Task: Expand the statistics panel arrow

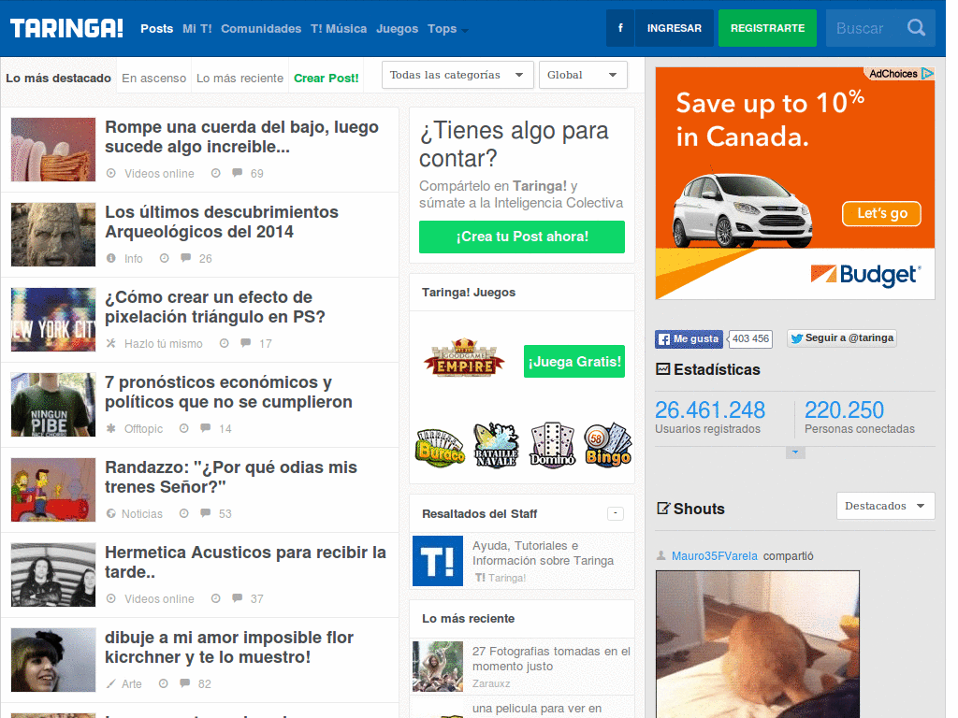Action: 795,452
